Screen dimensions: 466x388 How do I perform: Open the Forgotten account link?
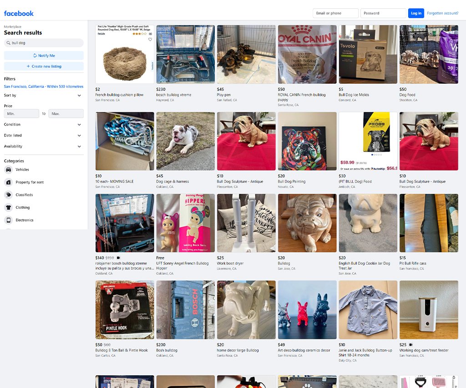442,13
